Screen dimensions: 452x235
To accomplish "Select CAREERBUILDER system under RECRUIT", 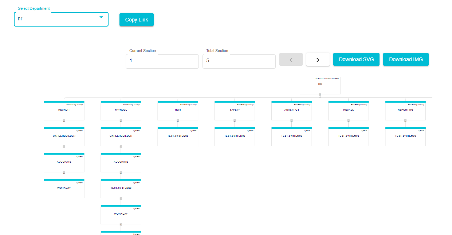I will point(64,136).
